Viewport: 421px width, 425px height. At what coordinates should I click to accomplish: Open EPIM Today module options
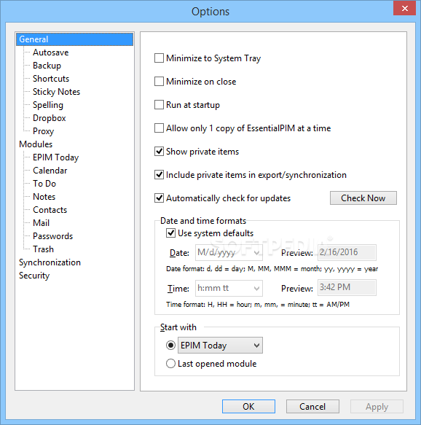pos(56,157)
